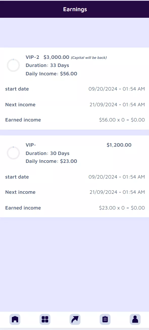Tap the arrow share icon in bottom bar

(x=75, y=319)
